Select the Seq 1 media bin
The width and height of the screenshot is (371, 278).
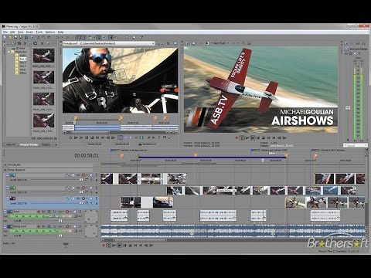click(x=22, y=59)
